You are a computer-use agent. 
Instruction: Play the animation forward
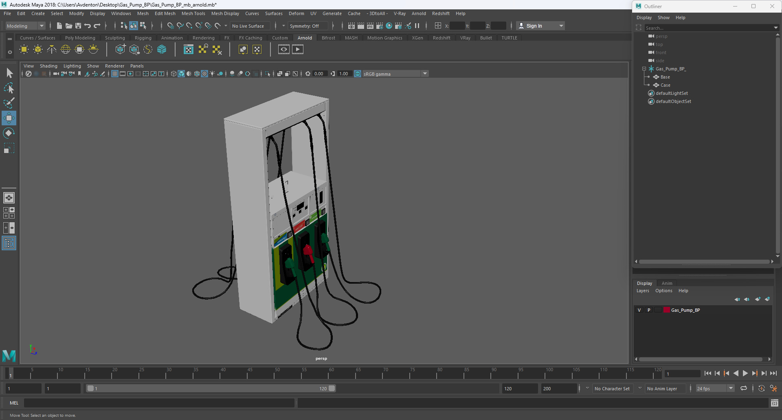pos(745,373)
